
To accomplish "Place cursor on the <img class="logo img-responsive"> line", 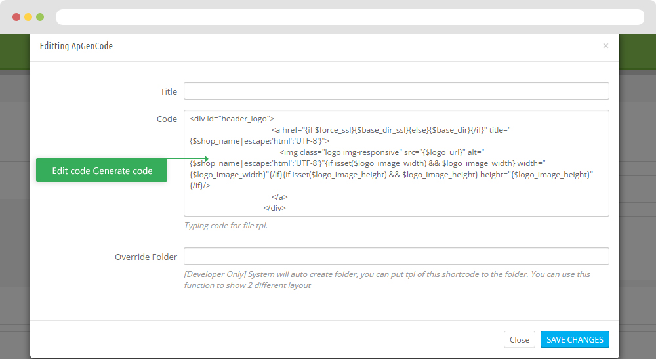I will [x=382, y=152].
